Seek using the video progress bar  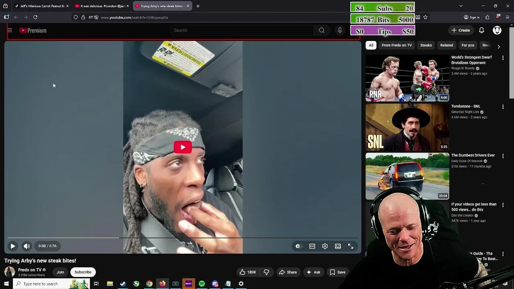pos(183,238)
